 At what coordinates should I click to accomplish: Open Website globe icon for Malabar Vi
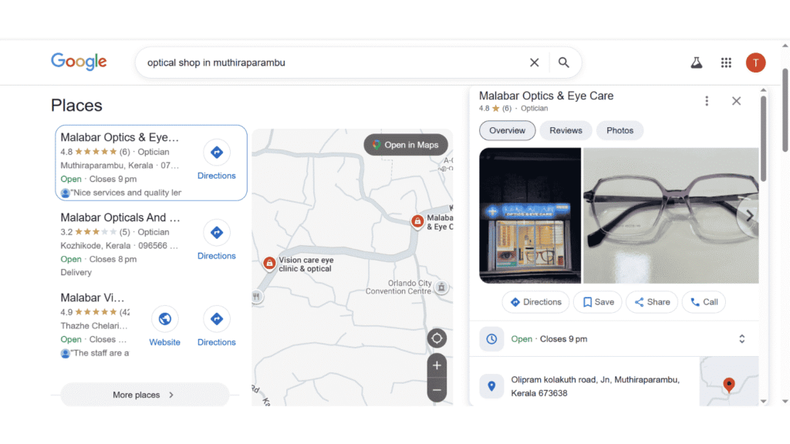(165, 318)
